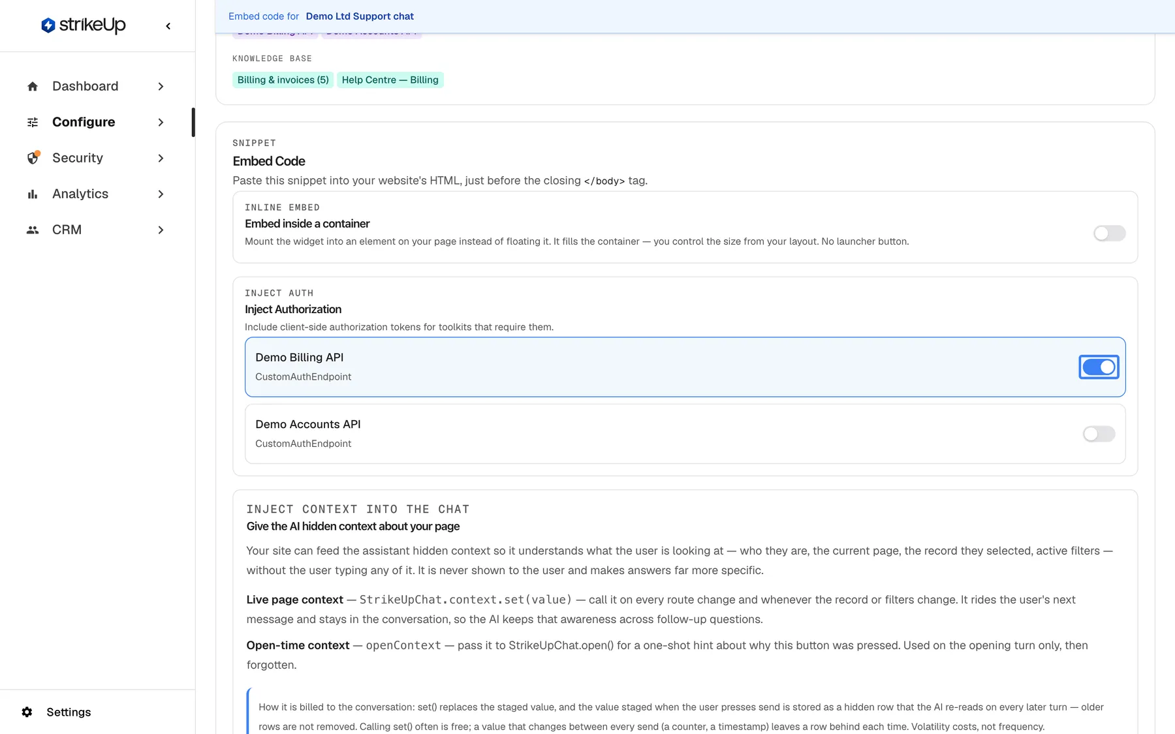Expand the Configure chevron
This screenshot has width=1175, height=734.
tap(161, 122)
